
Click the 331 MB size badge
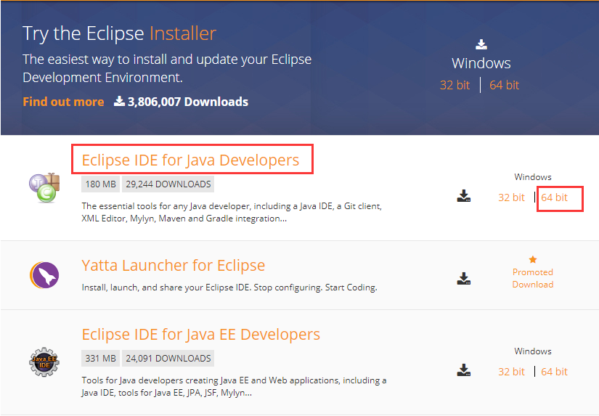[100, 359]
